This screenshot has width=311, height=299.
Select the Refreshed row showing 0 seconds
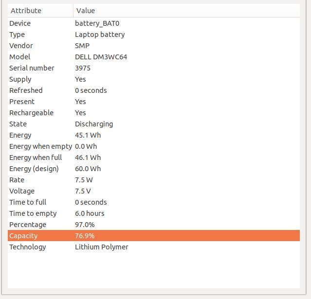coord(154,90)
